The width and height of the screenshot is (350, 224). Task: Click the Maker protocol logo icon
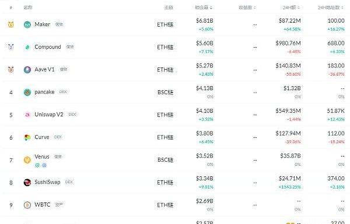27,24
